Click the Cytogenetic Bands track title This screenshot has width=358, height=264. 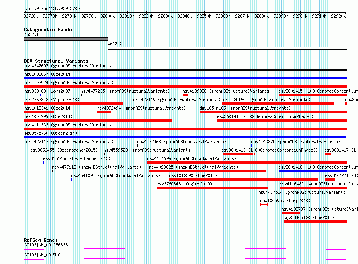48,30
